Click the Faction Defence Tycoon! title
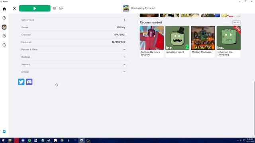255x143 pixels. coord(150,53)
